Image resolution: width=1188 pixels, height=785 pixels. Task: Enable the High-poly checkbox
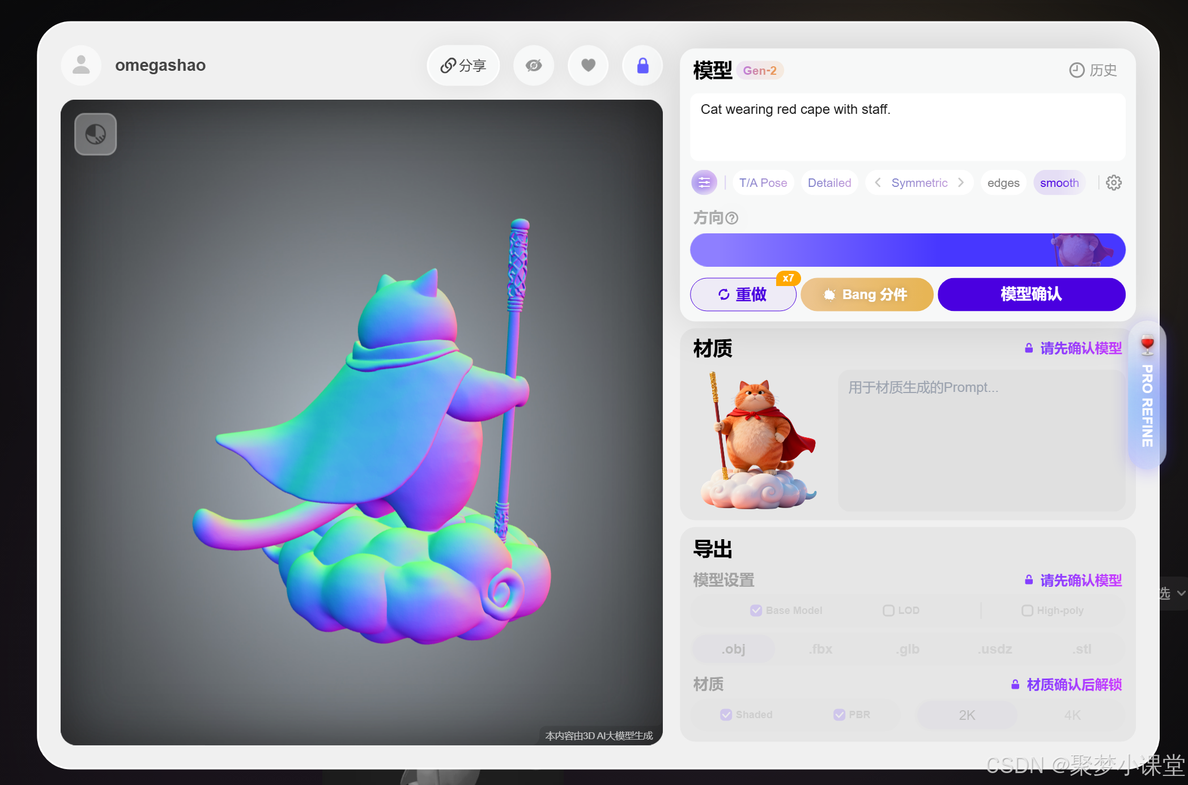tap(1027, 611)
